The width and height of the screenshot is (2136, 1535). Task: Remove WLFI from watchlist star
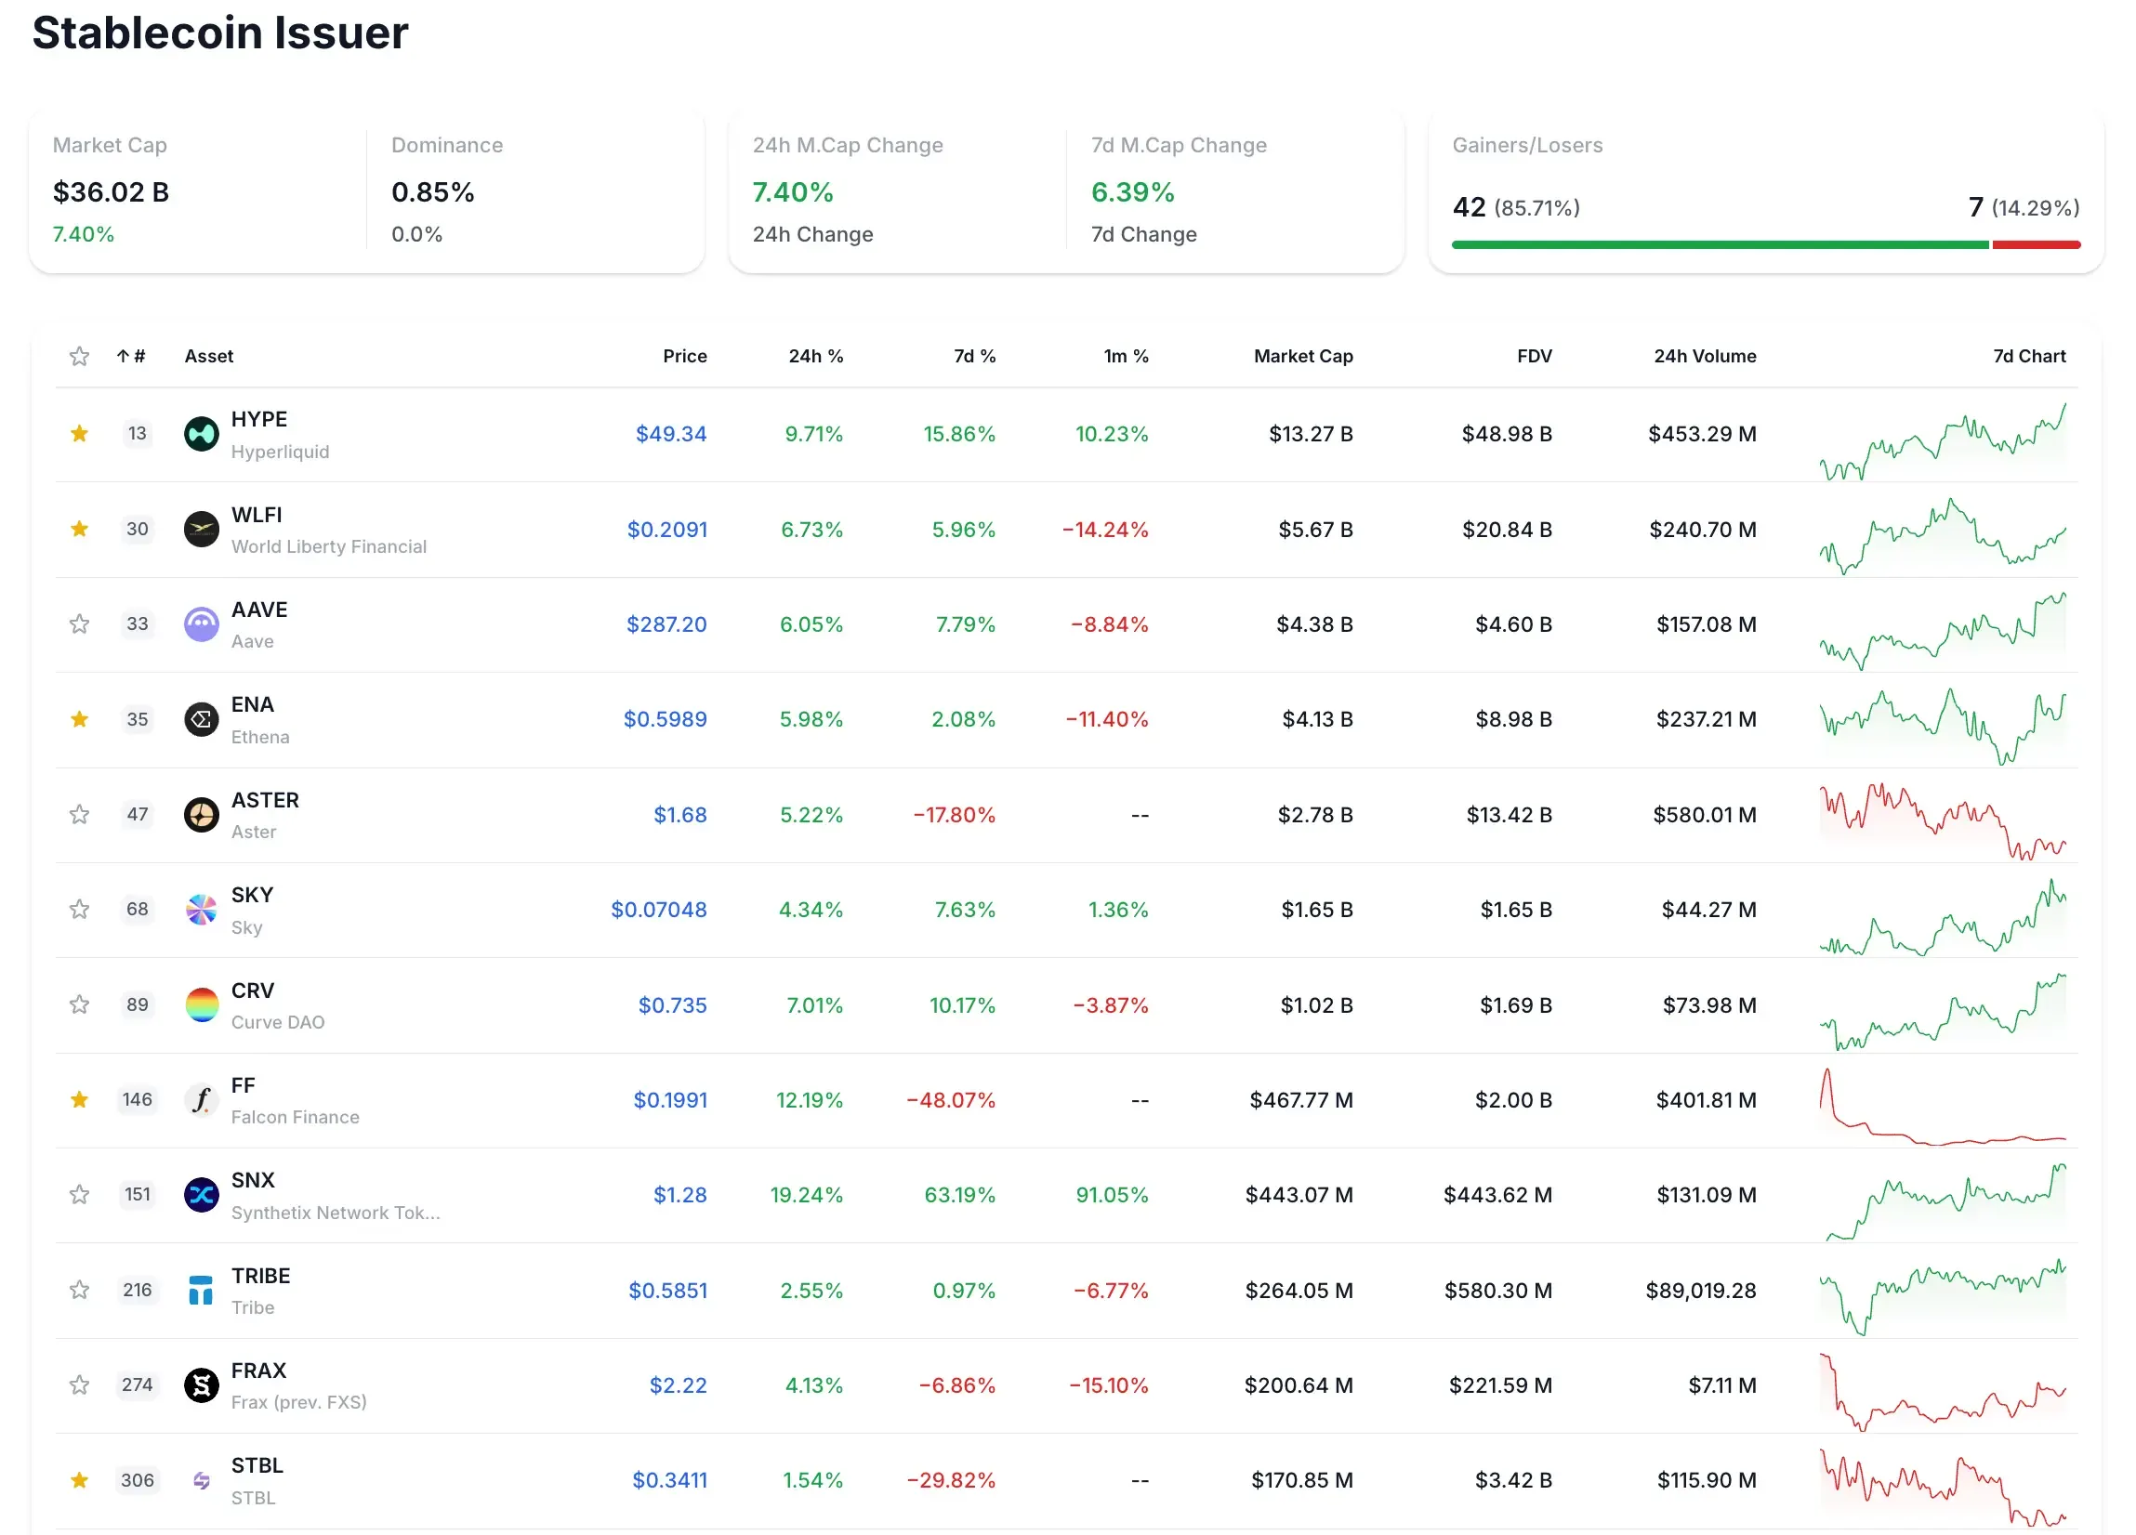point(79,530)
